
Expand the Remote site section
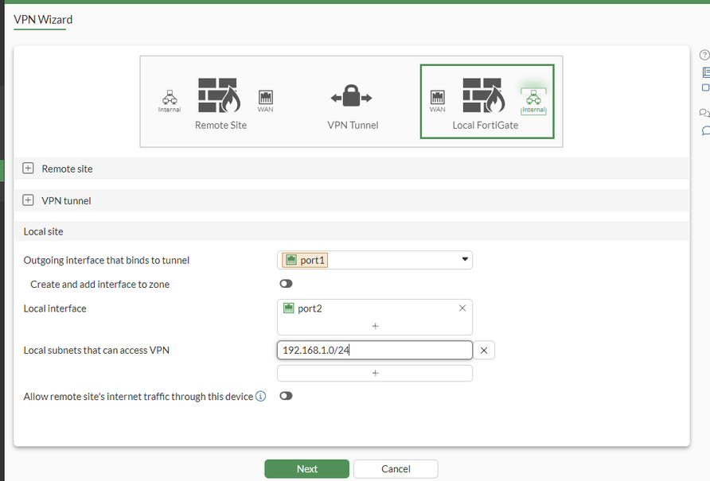28,169
